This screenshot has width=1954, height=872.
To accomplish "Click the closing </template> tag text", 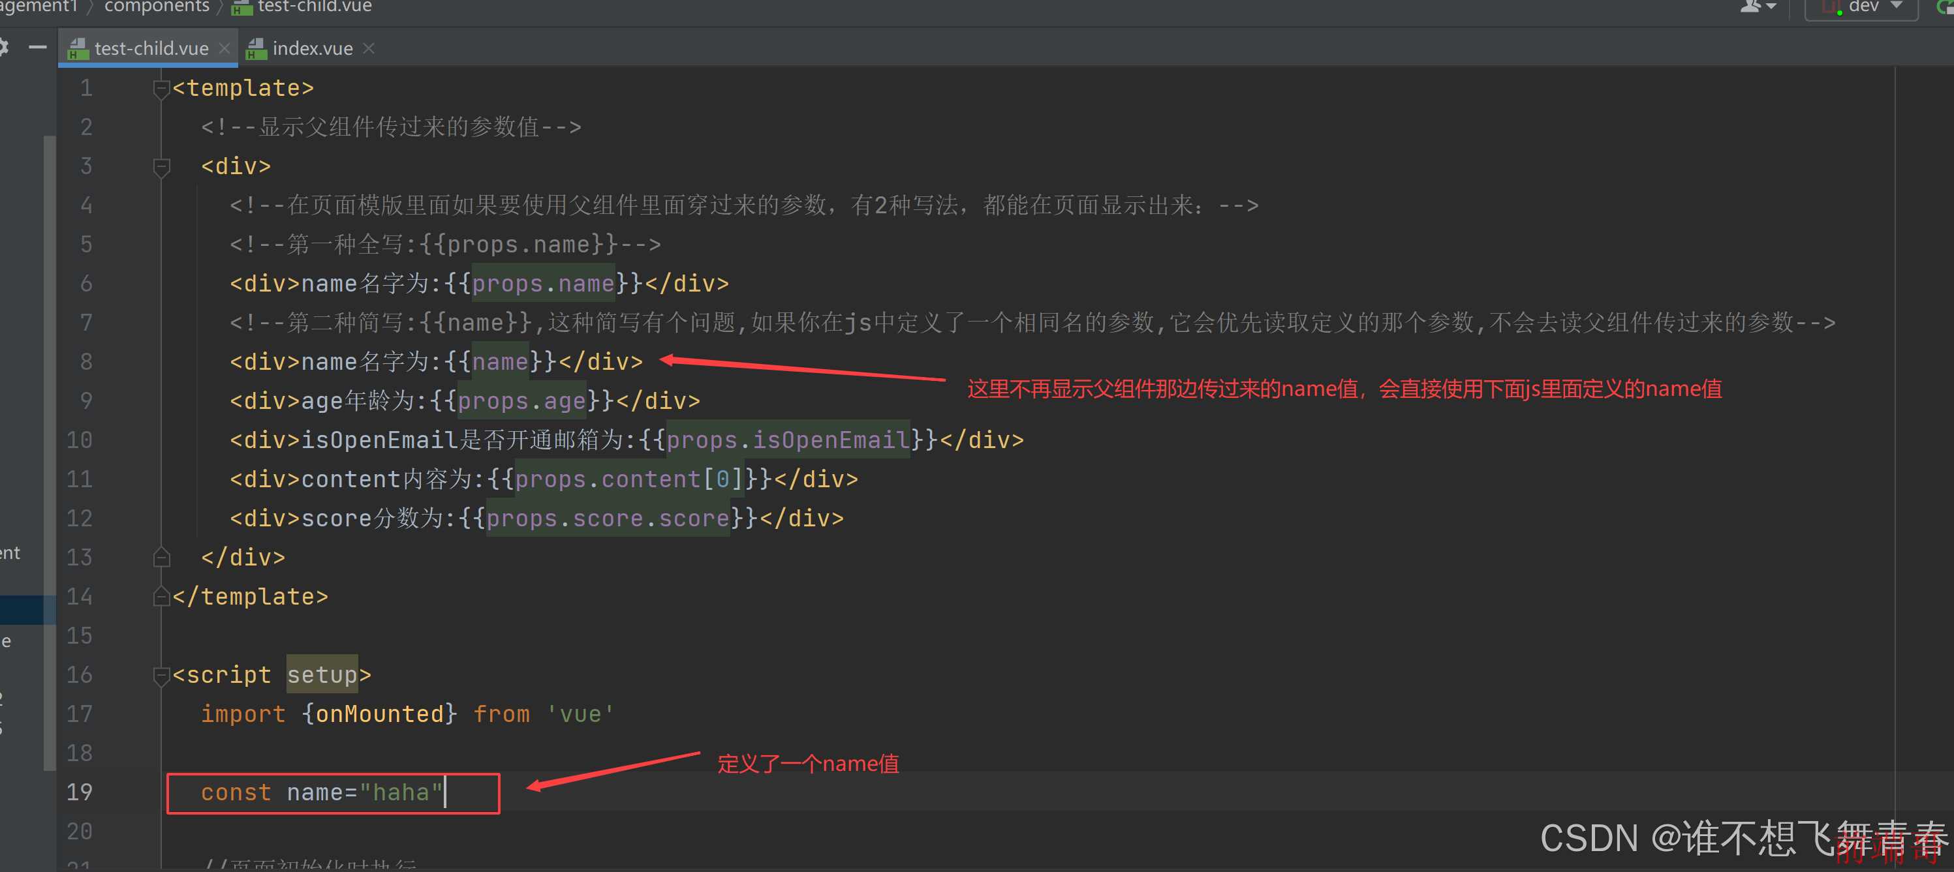I will click(x=251, y=597).
